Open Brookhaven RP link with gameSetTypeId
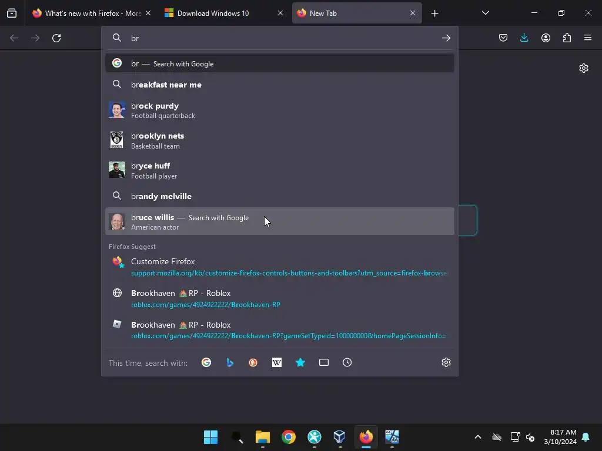The image size is (602, 451). tap(279, 330)
